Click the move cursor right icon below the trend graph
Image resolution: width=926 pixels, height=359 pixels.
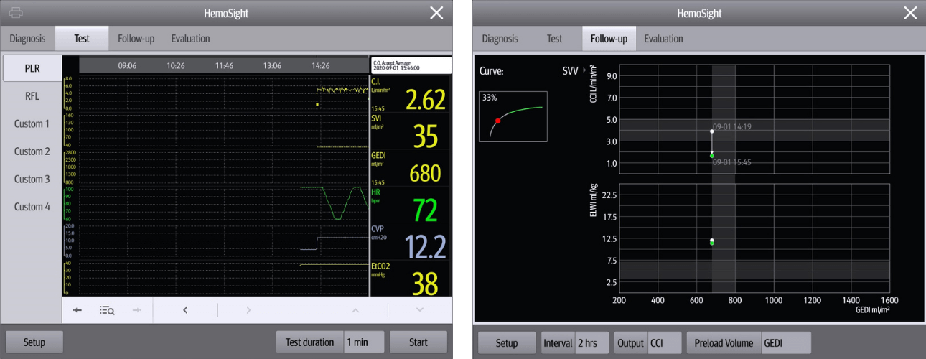click(x=137, y=310)
